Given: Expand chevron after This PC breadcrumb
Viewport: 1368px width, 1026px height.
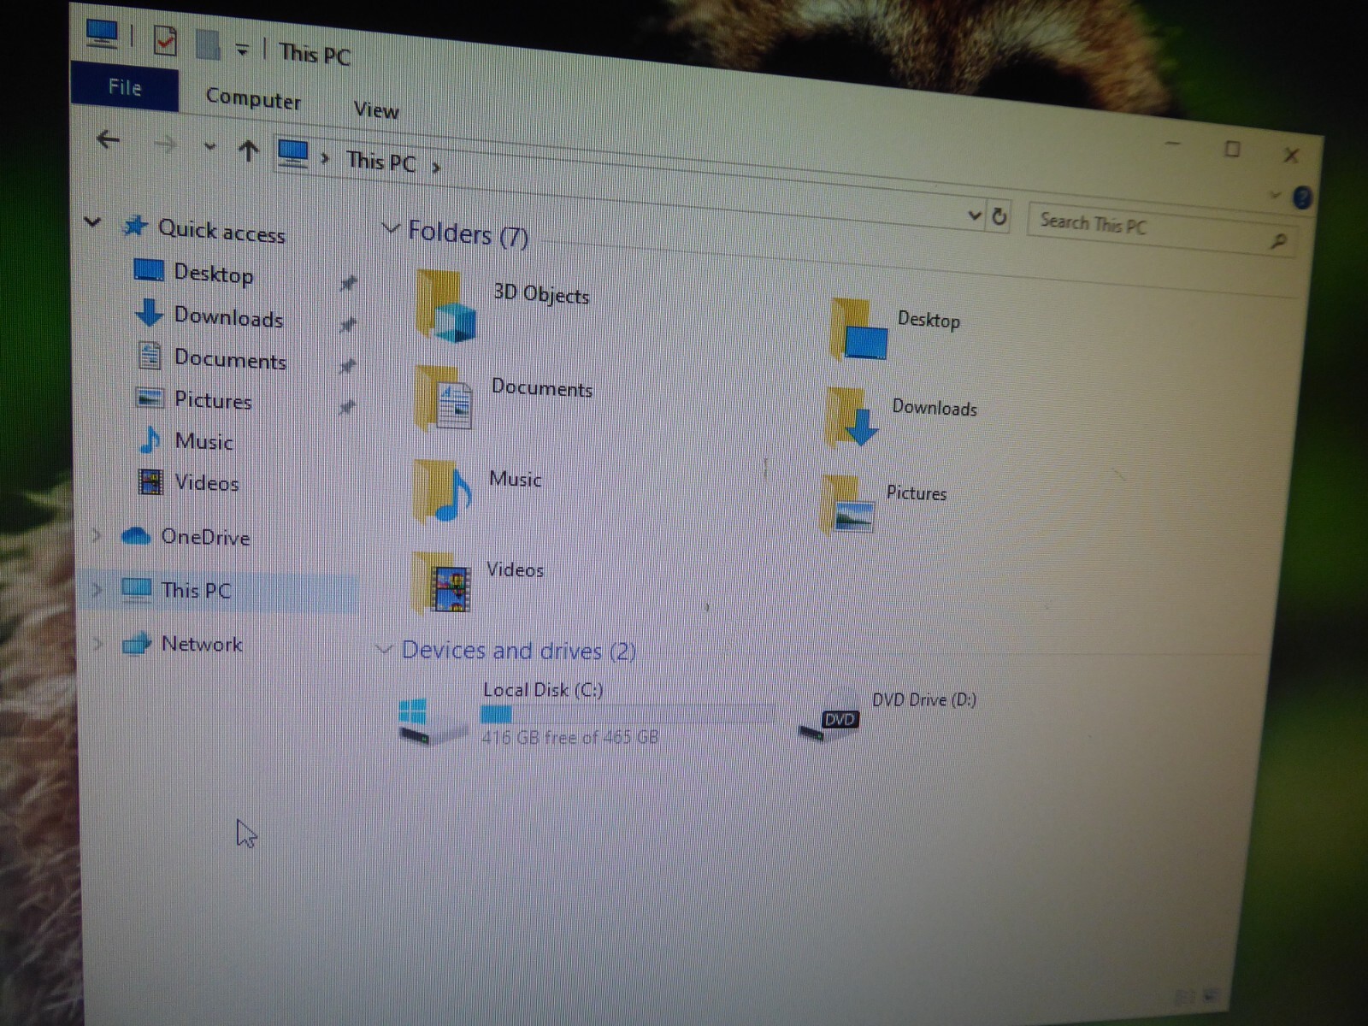Looking at the screenshot, I should (436, 168).
